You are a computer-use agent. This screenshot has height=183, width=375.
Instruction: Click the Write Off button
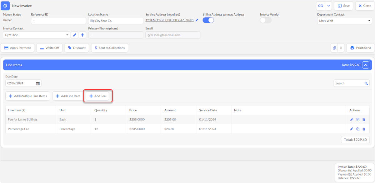(x=49, y=48)
